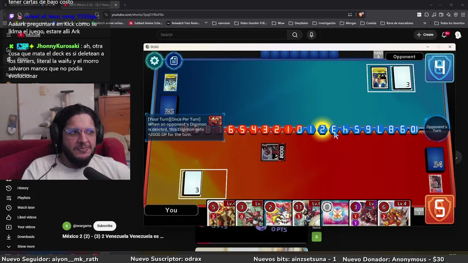Click the @seargama channel name
Image resolution: width=468 pixels, height=263 pixels.
point(82,226)
